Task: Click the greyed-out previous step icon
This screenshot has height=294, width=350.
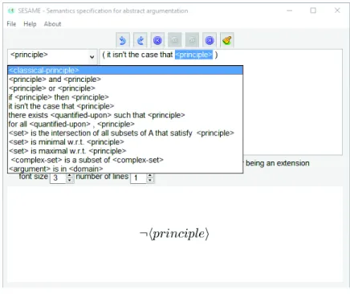Action: pos(175,40)
